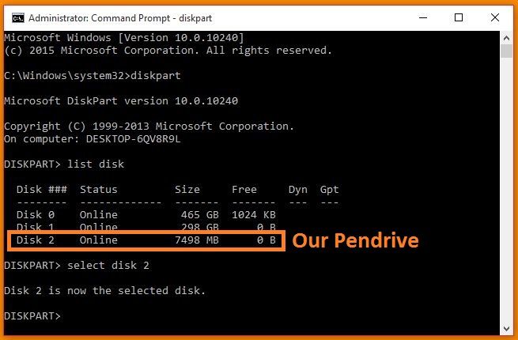
Task: Click the orange "Our Pendrive" label
Action: point(355,241)
